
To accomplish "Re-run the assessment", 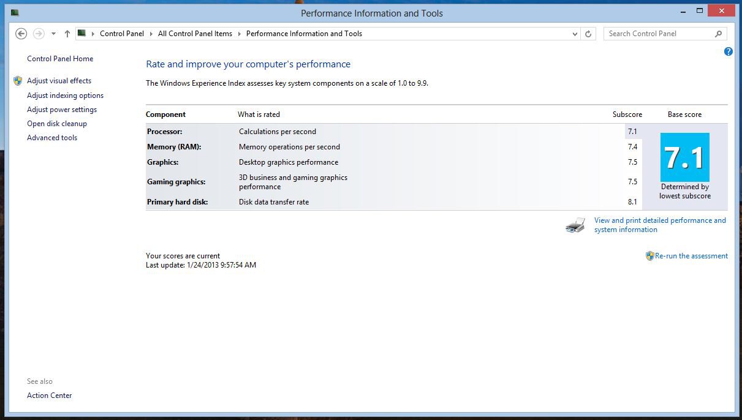I will pos(691,256).
